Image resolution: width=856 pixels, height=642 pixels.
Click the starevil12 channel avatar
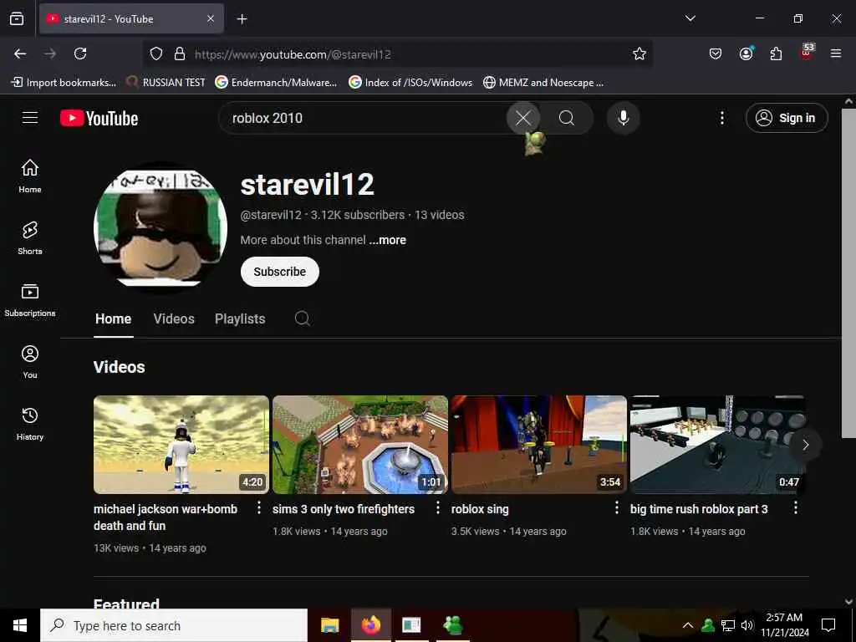[160, 227]
